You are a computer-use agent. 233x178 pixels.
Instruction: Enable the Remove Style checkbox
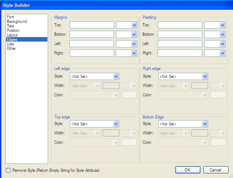(x=8, y=170)
